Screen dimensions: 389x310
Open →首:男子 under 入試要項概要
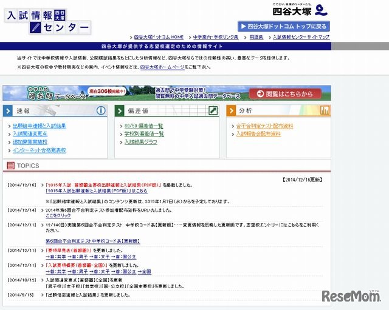(78, 272)
